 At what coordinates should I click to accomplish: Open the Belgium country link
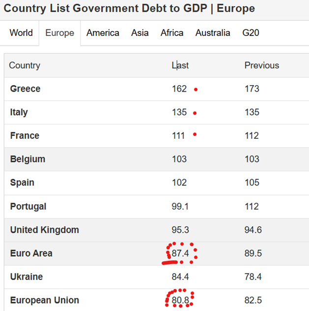click(28, 159)
